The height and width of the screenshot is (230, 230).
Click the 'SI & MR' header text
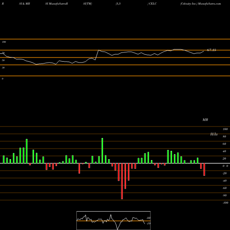click(24, 4)
